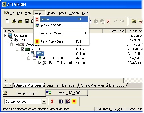The height and width of the screenshot is (113, 144).
Task: Open the Default Vehicle dropdown
Action: pyautogui.click(x=44, y=102)
